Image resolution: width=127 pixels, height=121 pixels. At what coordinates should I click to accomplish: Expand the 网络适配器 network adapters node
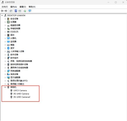5,71
